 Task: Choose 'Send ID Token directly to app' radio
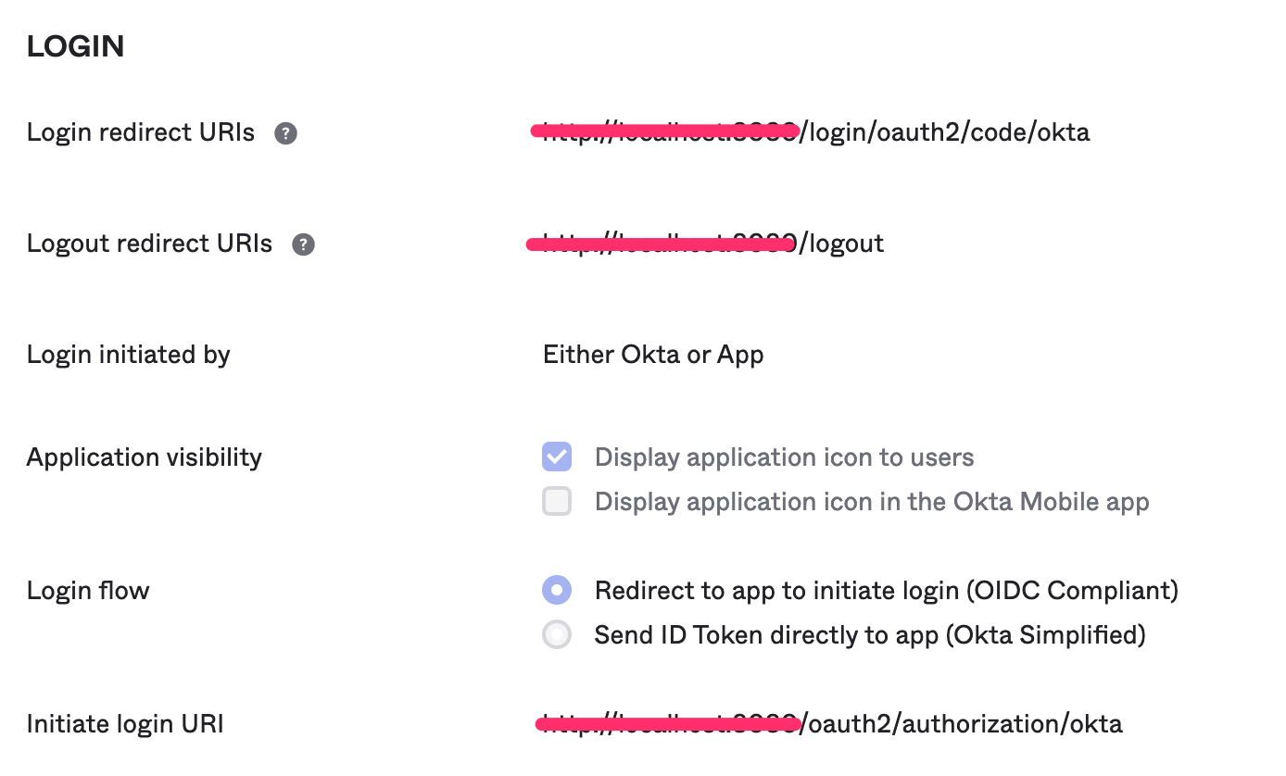tap(557, 634)
